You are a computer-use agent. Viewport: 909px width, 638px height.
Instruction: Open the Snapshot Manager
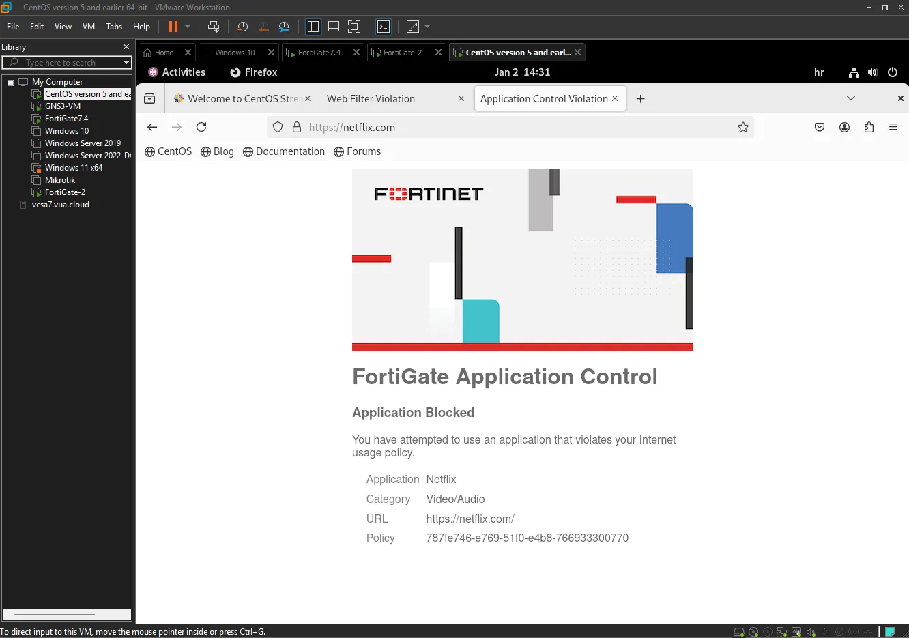[284, 27]
